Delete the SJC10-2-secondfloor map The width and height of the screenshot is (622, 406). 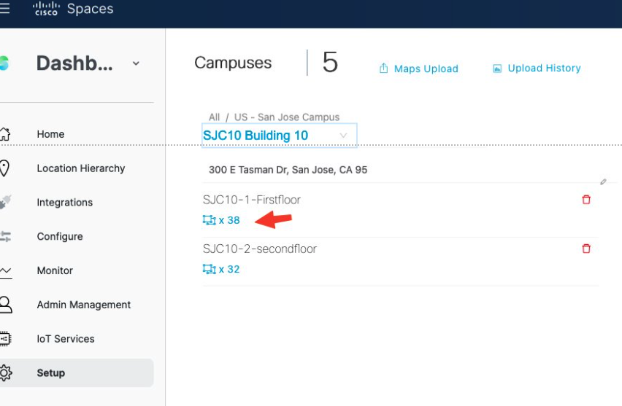click(585, 249)
